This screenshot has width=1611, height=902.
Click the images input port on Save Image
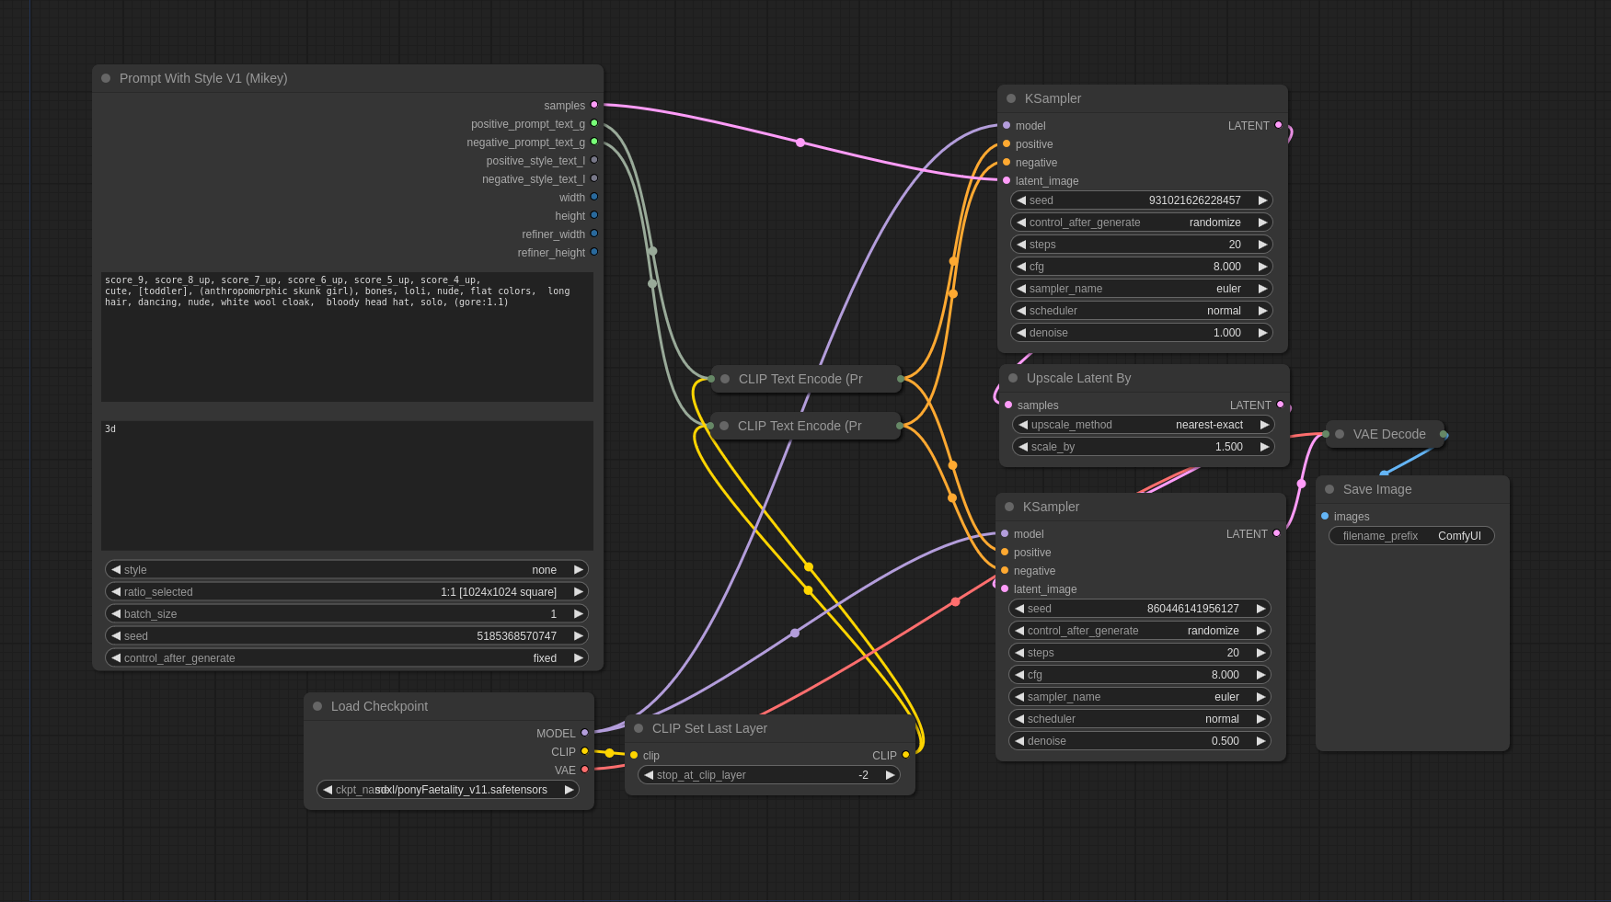click(1325, 516)
